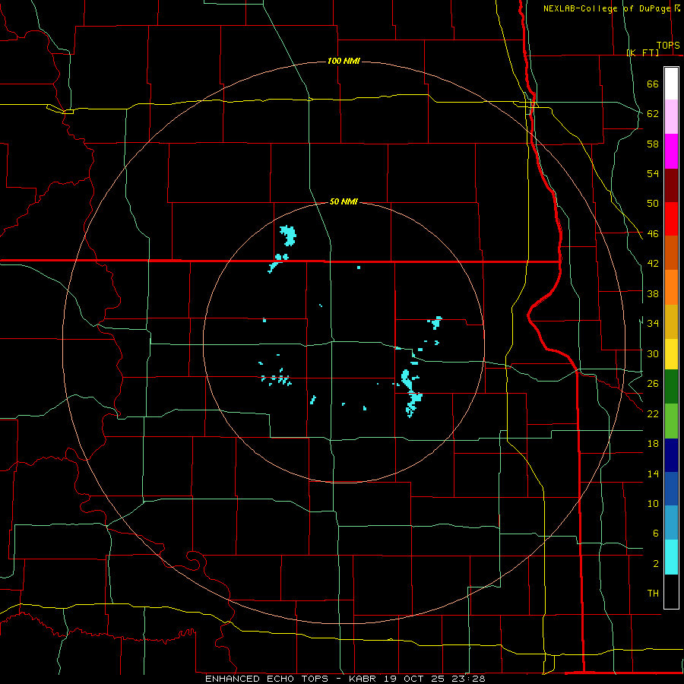Click the maroon dark red legend swatch
The image size is (684, 684).
click(x=671, y=185)
